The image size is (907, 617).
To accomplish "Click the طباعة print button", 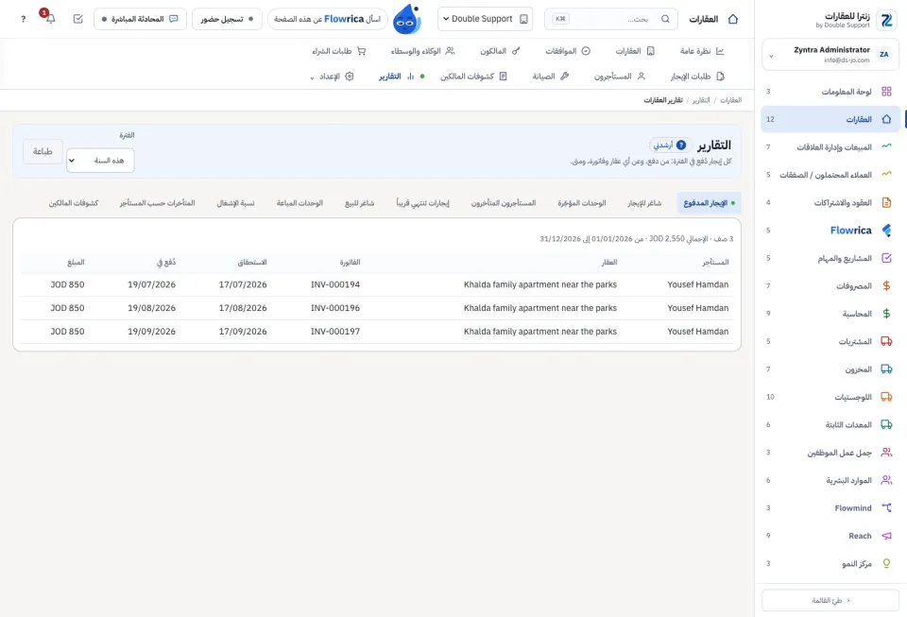I will [43, 151].
